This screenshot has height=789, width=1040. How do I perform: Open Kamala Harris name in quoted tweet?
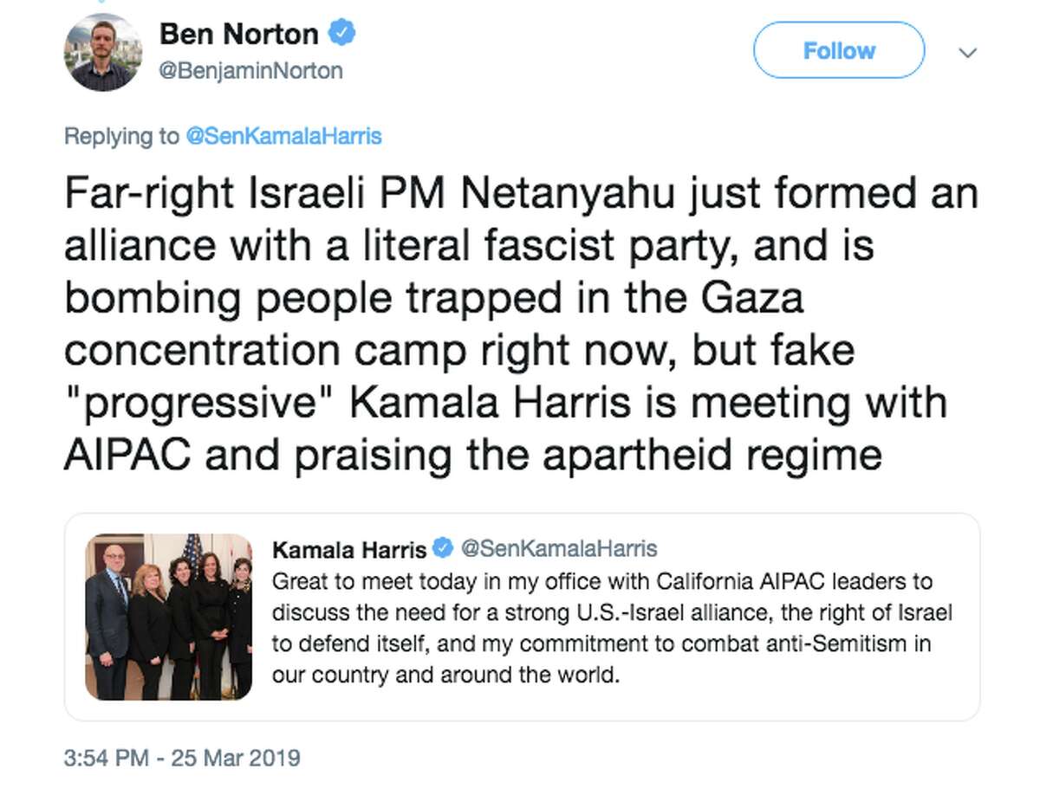pyautogui.click(x=350, y=549)
